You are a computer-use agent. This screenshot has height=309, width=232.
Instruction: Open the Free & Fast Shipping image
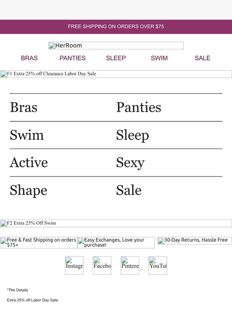pos(39,242)
